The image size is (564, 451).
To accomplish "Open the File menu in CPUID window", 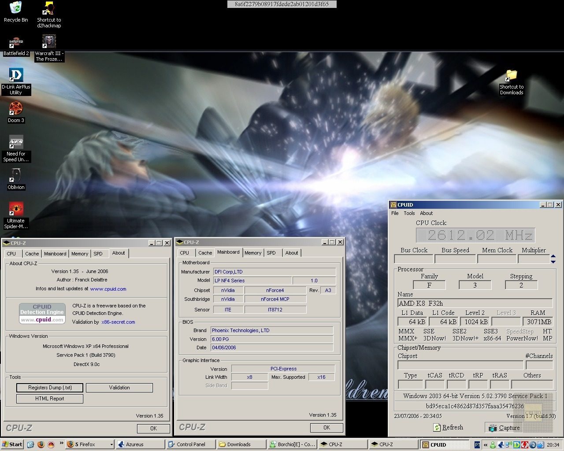I will (x=395, y=213).
